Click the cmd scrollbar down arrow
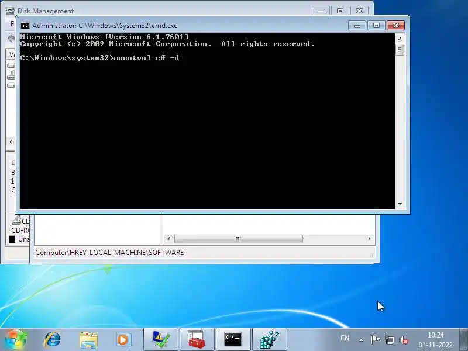Screen dimensions: 468x351 (400, 204)
